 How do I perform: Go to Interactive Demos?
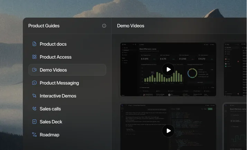[67, 96]
